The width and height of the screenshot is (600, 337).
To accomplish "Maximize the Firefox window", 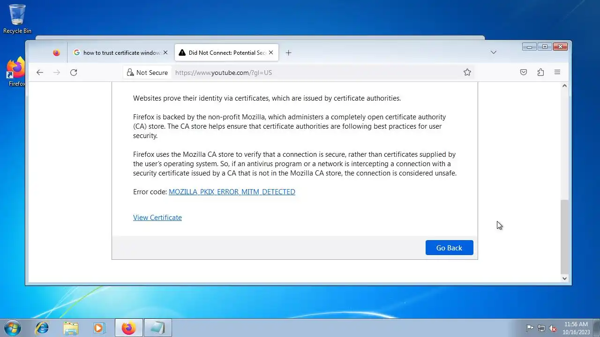I will point(545,46).
